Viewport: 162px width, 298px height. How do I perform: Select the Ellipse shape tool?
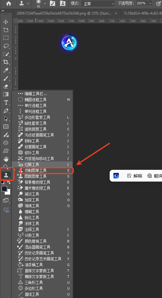coord(6,143)
